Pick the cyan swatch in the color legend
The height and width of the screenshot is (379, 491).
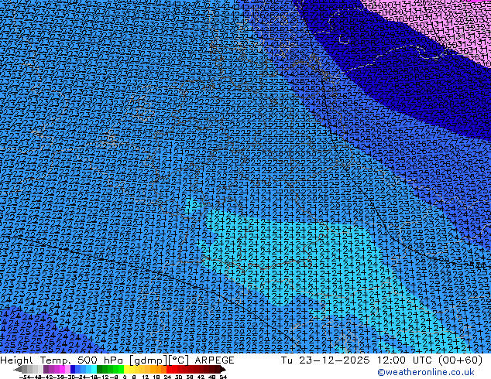click(91, 370)
